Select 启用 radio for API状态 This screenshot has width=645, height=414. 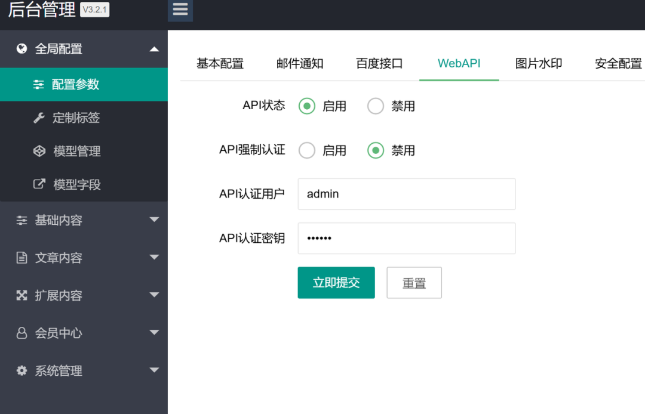pyautogui.click(x=307, y=107)
